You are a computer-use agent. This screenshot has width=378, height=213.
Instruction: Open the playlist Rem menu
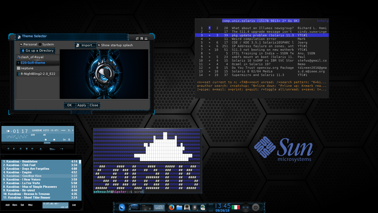tap(15, 205)
